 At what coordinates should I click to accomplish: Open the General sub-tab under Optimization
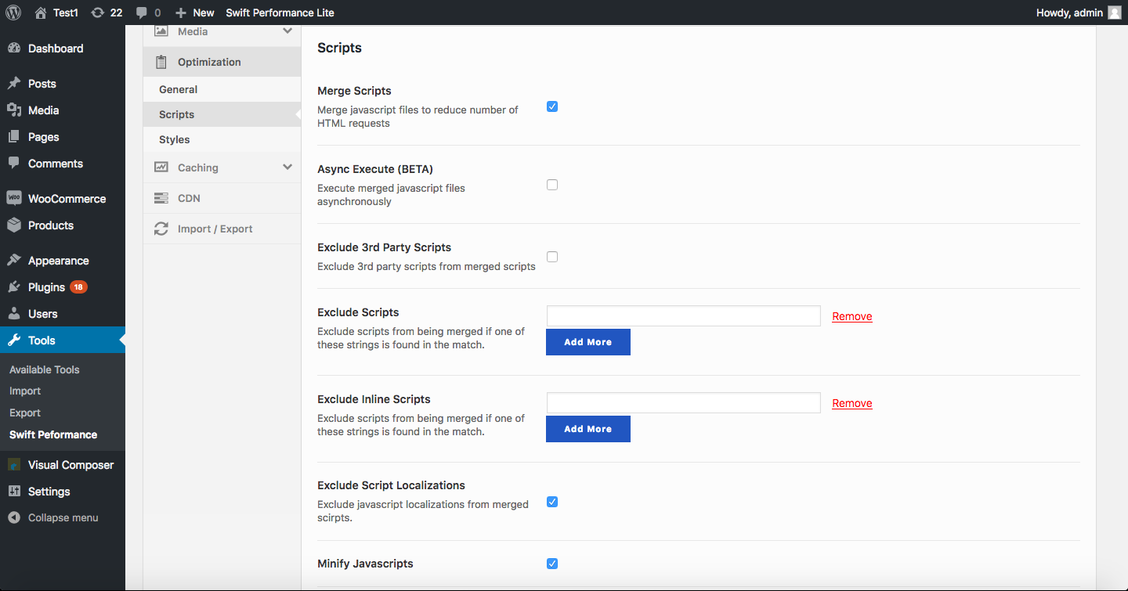179,89
